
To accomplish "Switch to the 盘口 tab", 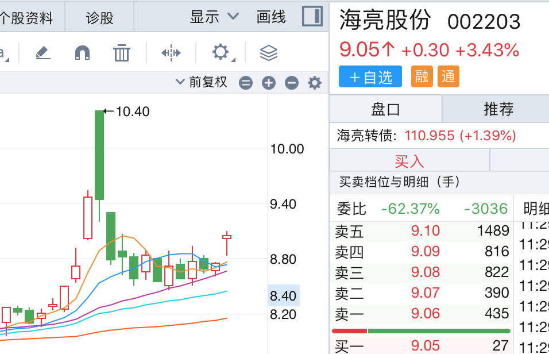I will 385,109.
